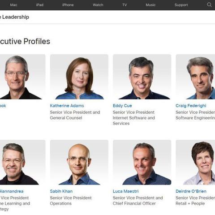This screenshot has width=215, height=215.
Task: Open the Mac menu item
Action: pyautogui.click(x=13, y=5)
